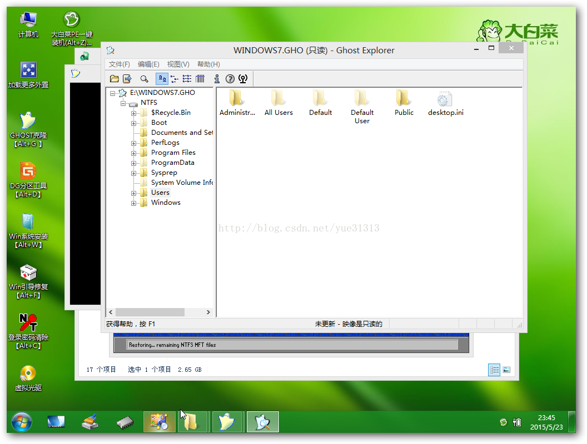
Task: Click the image properties info icon
Action: (x=217, y=78)
